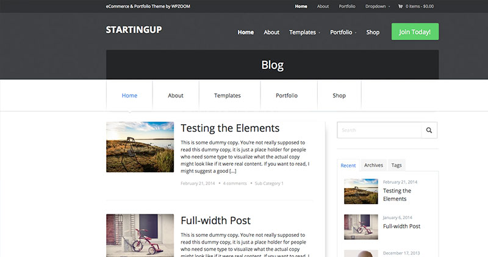Open the 'Sub Category 1' category link
The image size is (488, 257).
(269, 183)
